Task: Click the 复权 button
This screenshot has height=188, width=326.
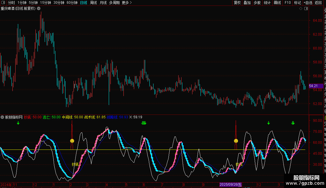Action: point(237,3)
